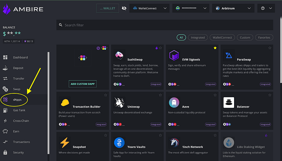Click the WALLET button in header

[x=108, y=8]
